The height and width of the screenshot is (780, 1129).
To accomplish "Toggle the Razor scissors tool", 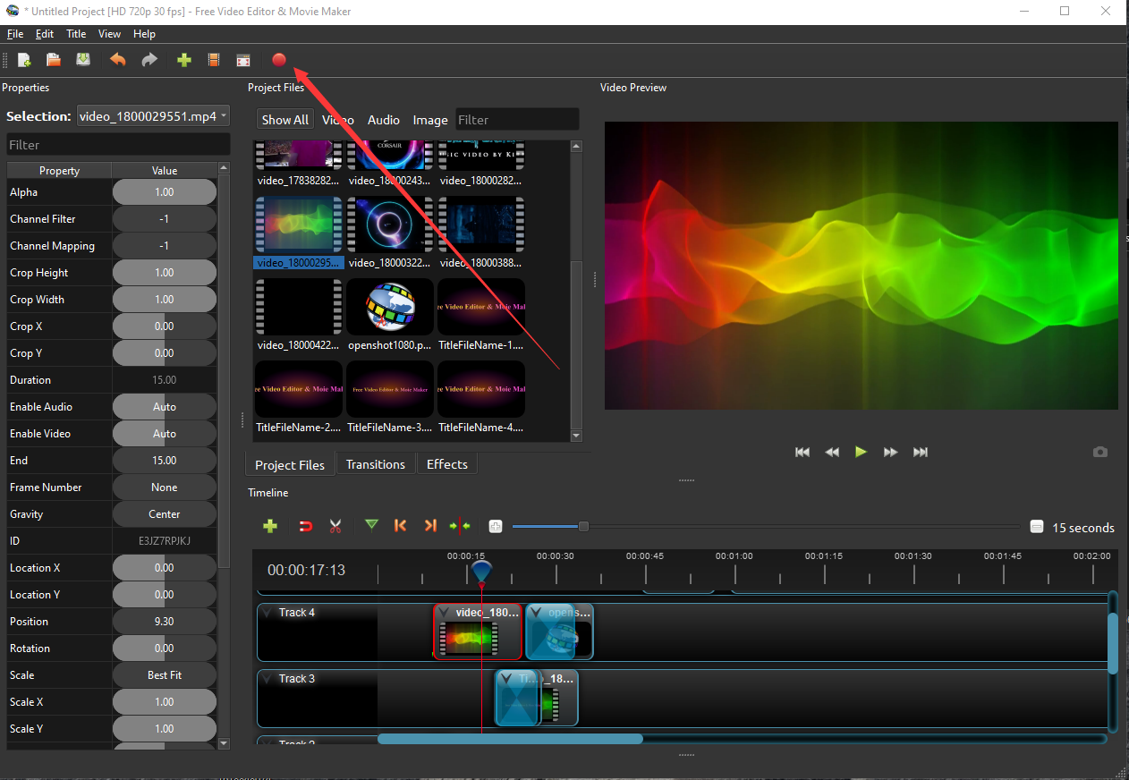I will click(x=335, y=526).
